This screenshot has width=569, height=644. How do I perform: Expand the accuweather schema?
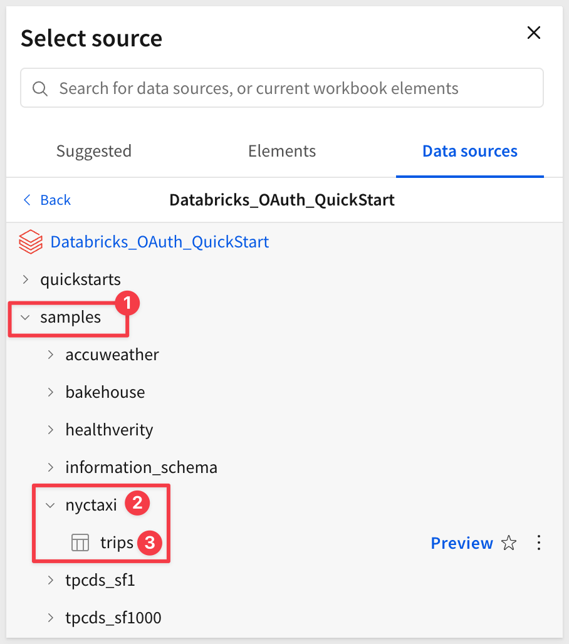click(x=51, y=355)
